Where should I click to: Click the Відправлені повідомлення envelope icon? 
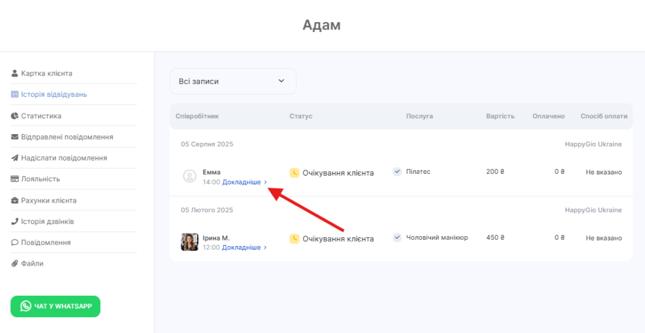(15, 137)
